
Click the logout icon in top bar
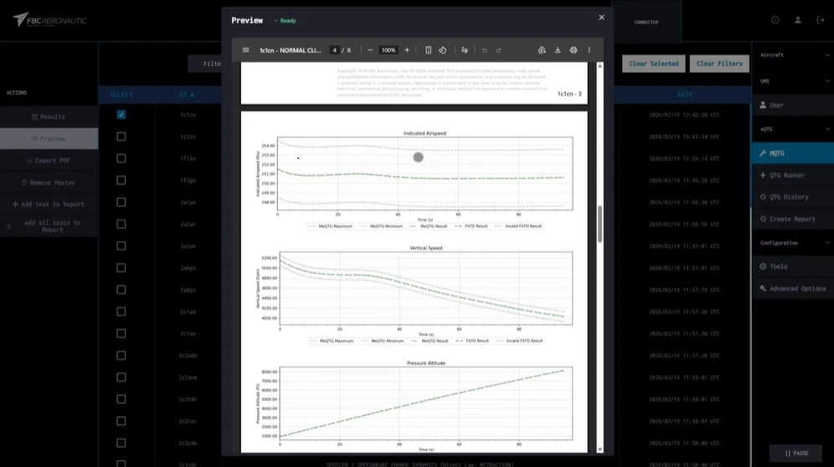820,20
